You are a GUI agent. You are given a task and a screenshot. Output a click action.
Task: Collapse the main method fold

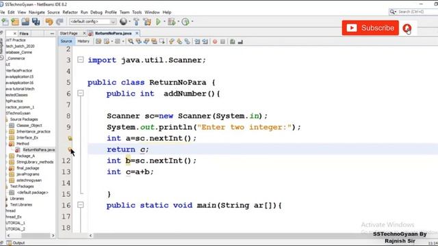pos(81,205)
